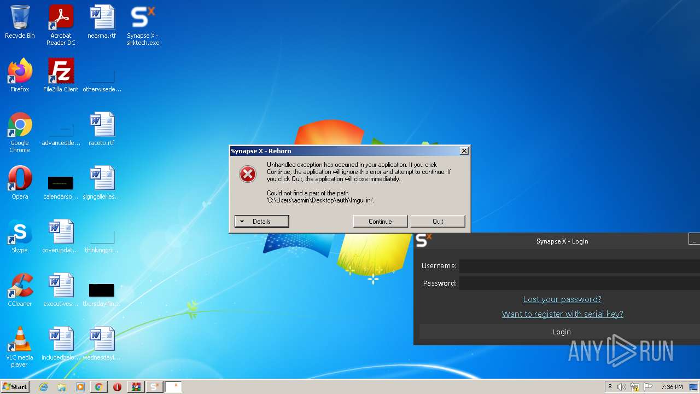Open Acrobat Reader DC shortcut

[61, 25]
